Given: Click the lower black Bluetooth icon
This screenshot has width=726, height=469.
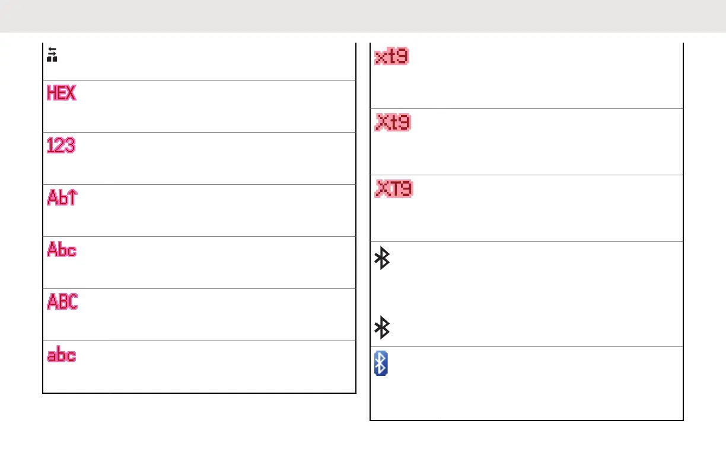Looking at the screenshot, I should pos(383,327).
